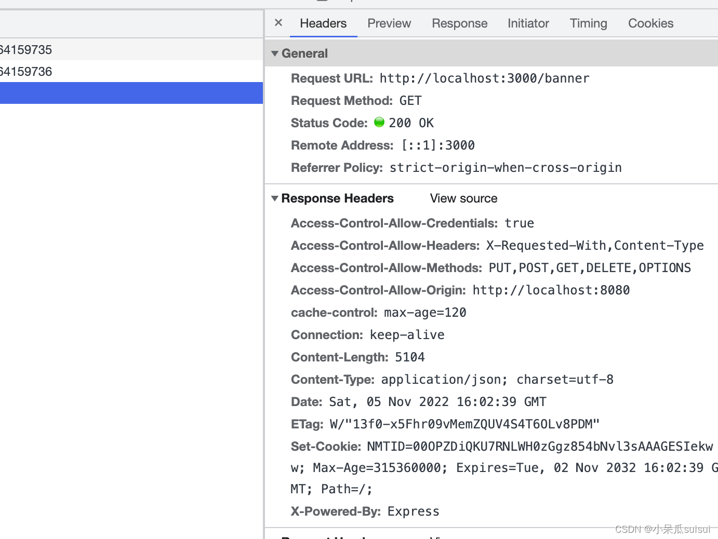This screenshot has width=718, height=539.
Task: Select the request ending in 64159735
Action: pos(131,50)
